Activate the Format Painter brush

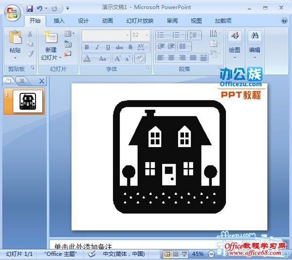[30, 54]
